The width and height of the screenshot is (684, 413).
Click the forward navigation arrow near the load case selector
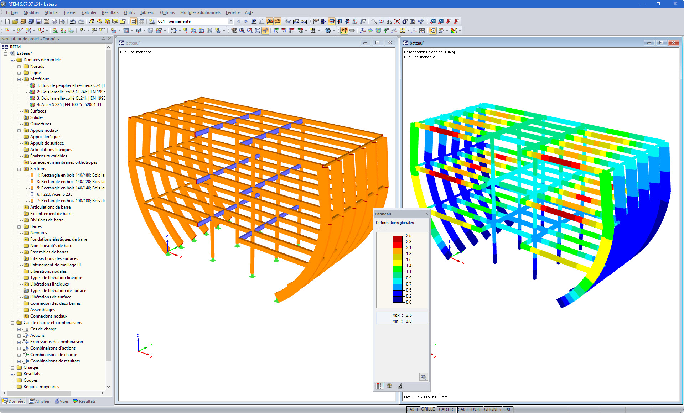[x=246, y=21]
